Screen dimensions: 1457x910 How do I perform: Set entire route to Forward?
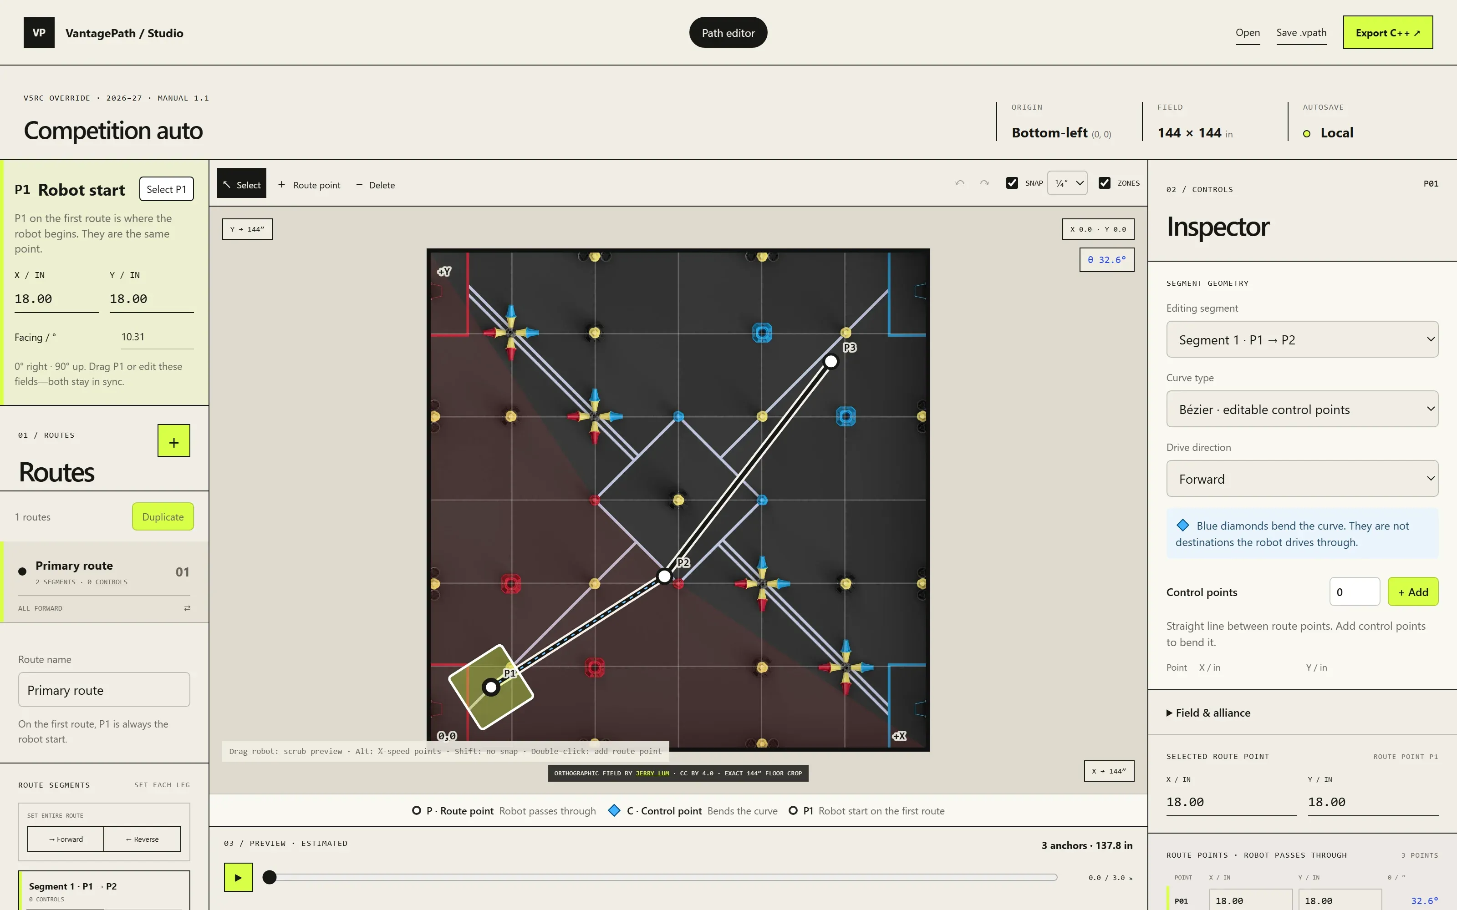coord(66,839)
